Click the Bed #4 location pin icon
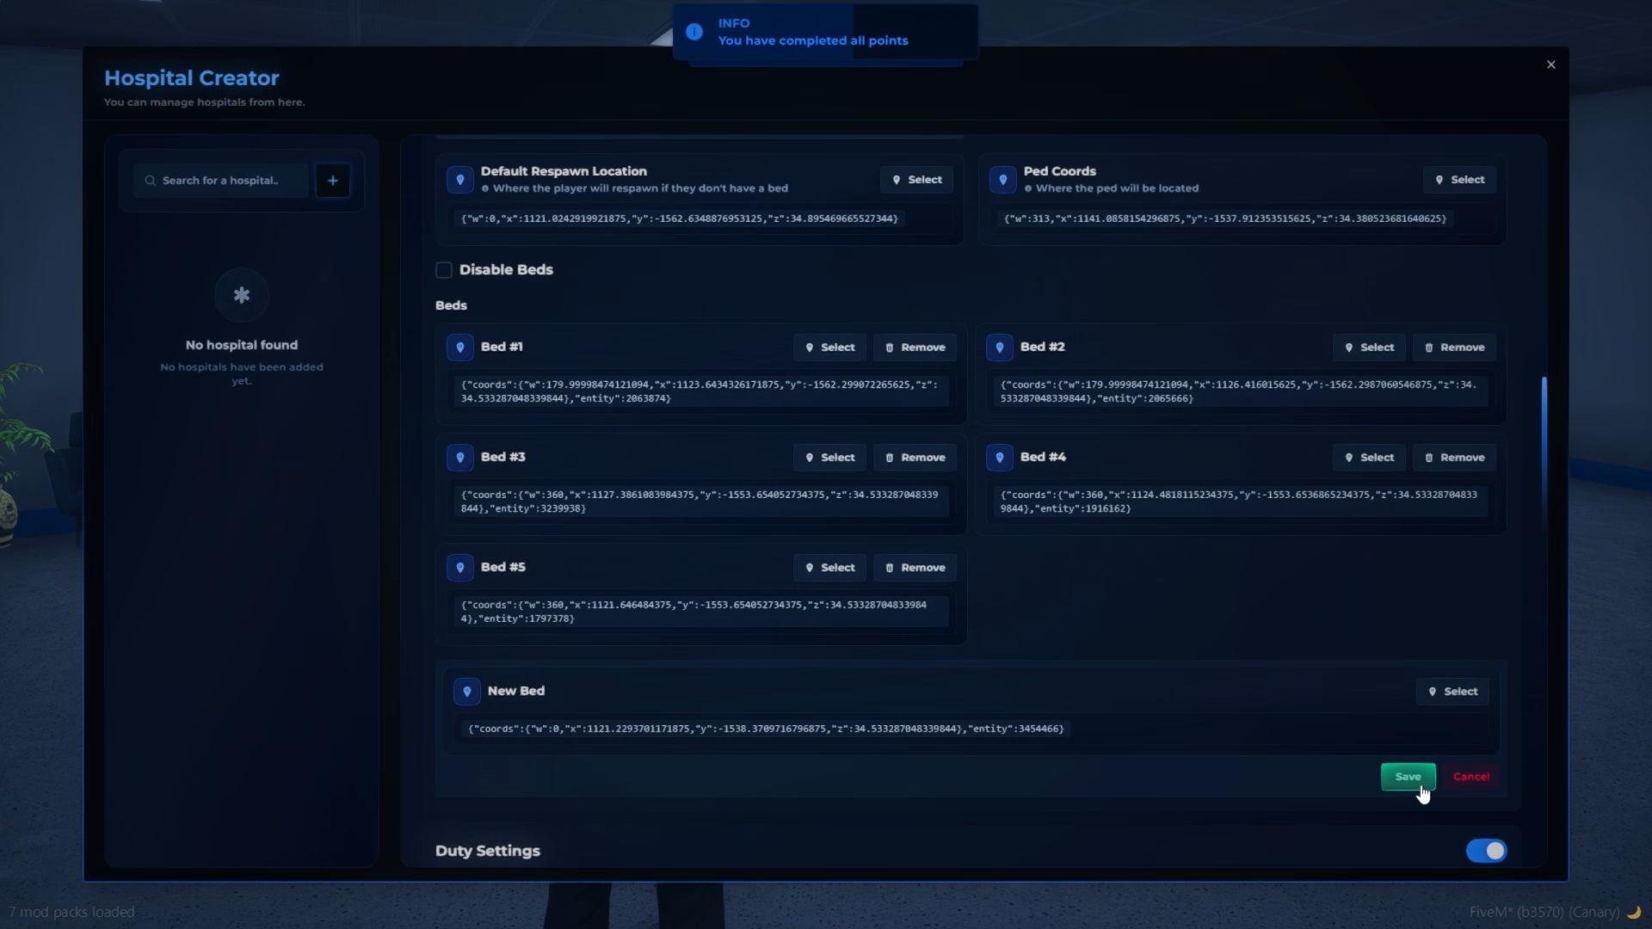Image resolution: width=1652 pixels, height=929 pixels. (1000, 458)
